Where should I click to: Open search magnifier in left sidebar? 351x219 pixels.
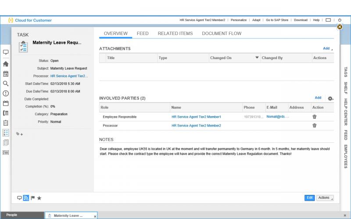[x=6, y=84]
